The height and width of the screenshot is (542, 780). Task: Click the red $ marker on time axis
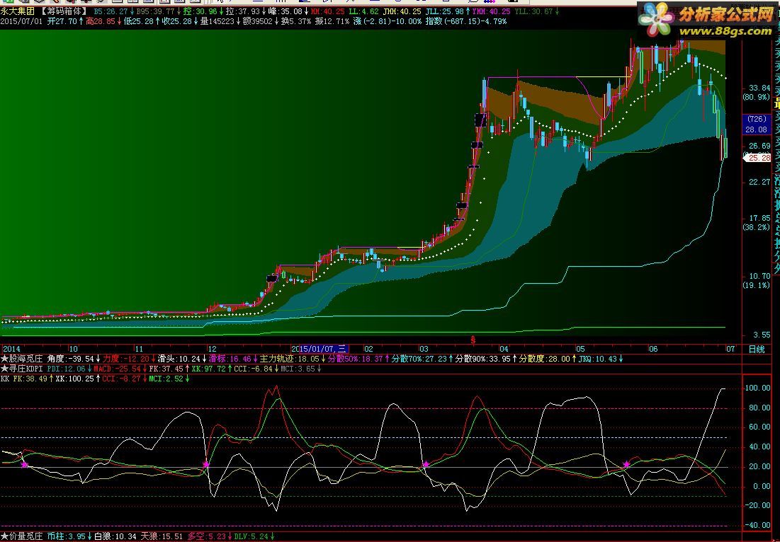click(x=473, y=340)
